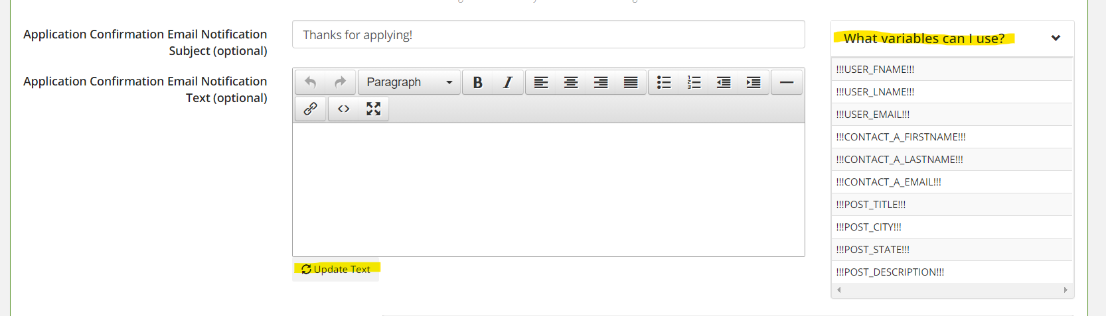The height and width of the screenshot is (316, 1106).
Task: Click inside the email text editor area
Action: [x=548, y=189]
